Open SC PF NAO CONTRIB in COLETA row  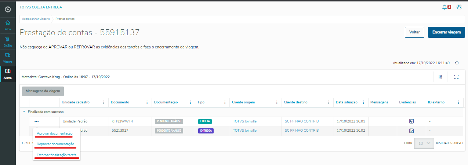click(302, 121)
